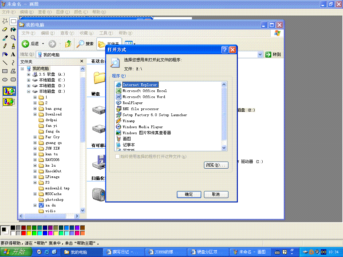This screenshot has height=257, width=343.
Task: Open Paint's 颜色 menu
Action: click(81, 12)
